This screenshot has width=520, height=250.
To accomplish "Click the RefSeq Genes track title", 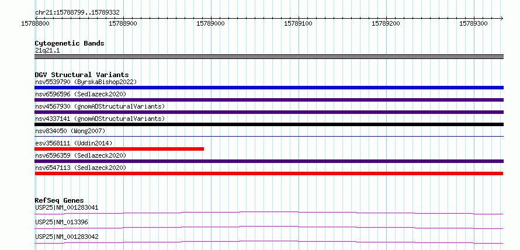I will (59, 200).
